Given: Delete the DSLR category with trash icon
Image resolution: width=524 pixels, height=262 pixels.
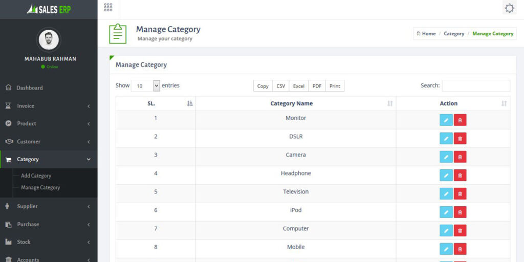Looking at the screenshot, I should [460, 138].
